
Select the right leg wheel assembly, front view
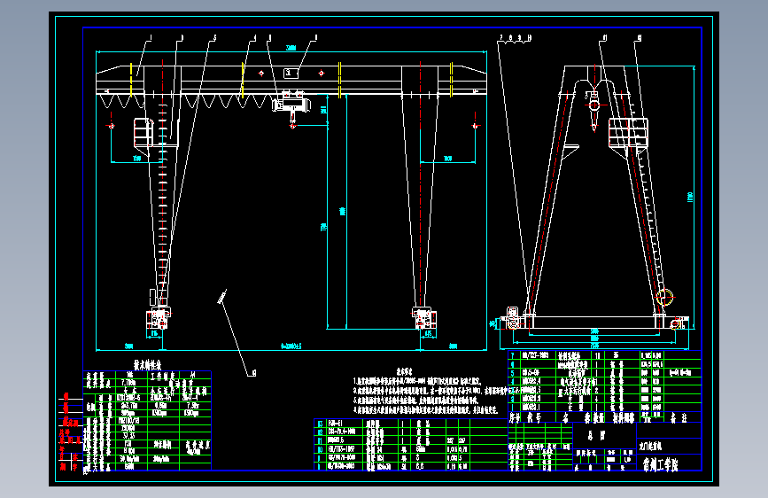(x=424, y=318)
